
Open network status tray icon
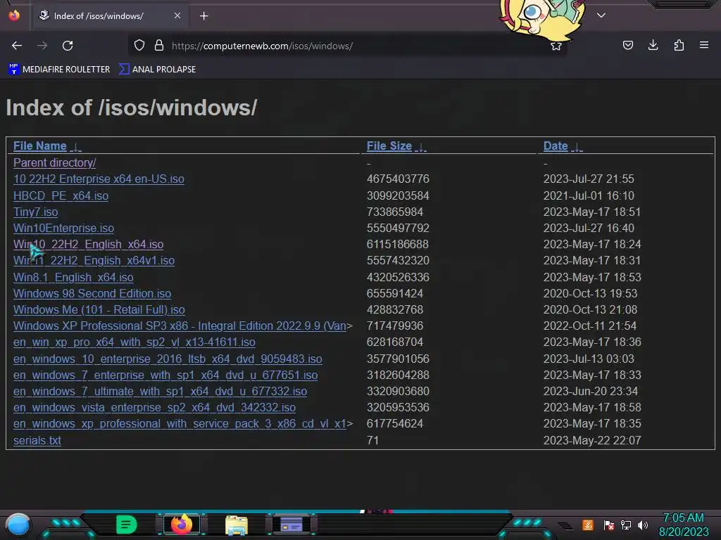pos(626,525)
